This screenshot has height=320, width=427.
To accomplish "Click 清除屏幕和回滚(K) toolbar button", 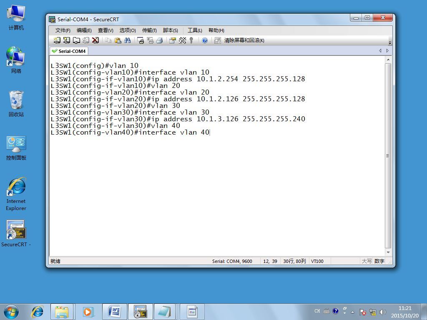I will coord(244,40).
